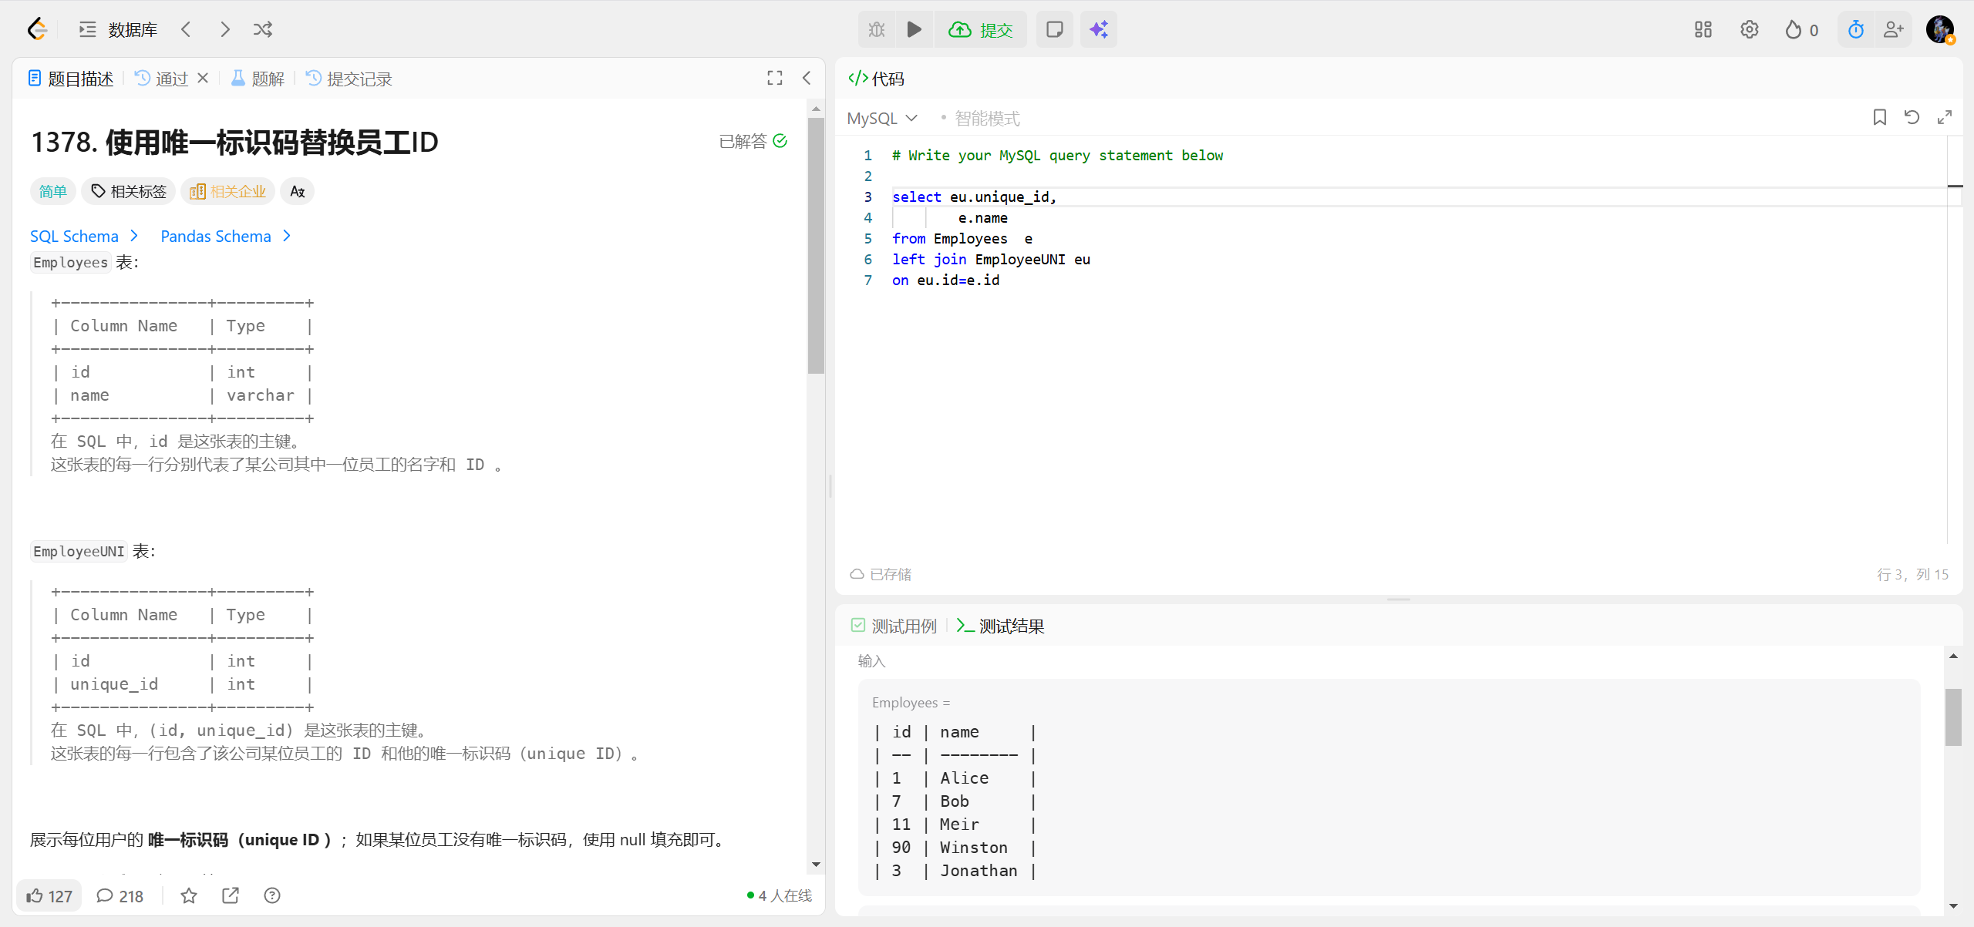1974x927 pixels.
Task: Bookmark the code snippet
Action: pyautogui.click(x=1879, y=117)
